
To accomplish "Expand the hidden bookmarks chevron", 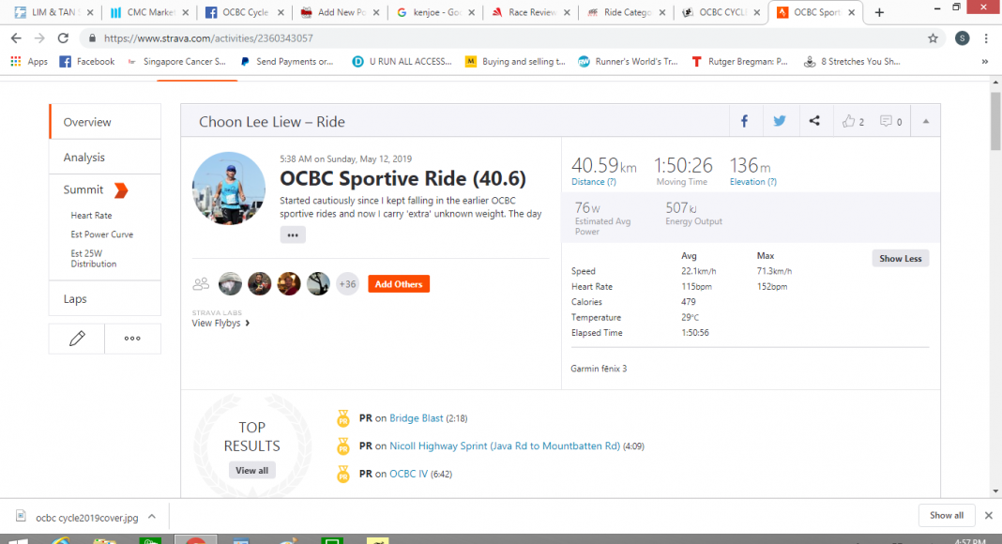I will click(985, 61).
